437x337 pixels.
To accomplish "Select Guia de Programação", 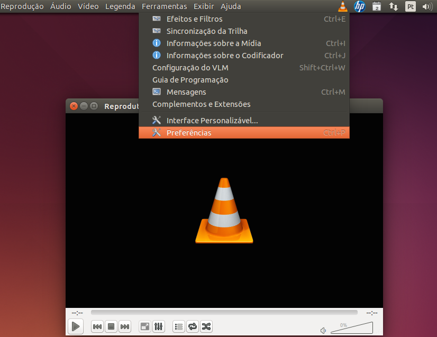I will (x=244, y=80).
